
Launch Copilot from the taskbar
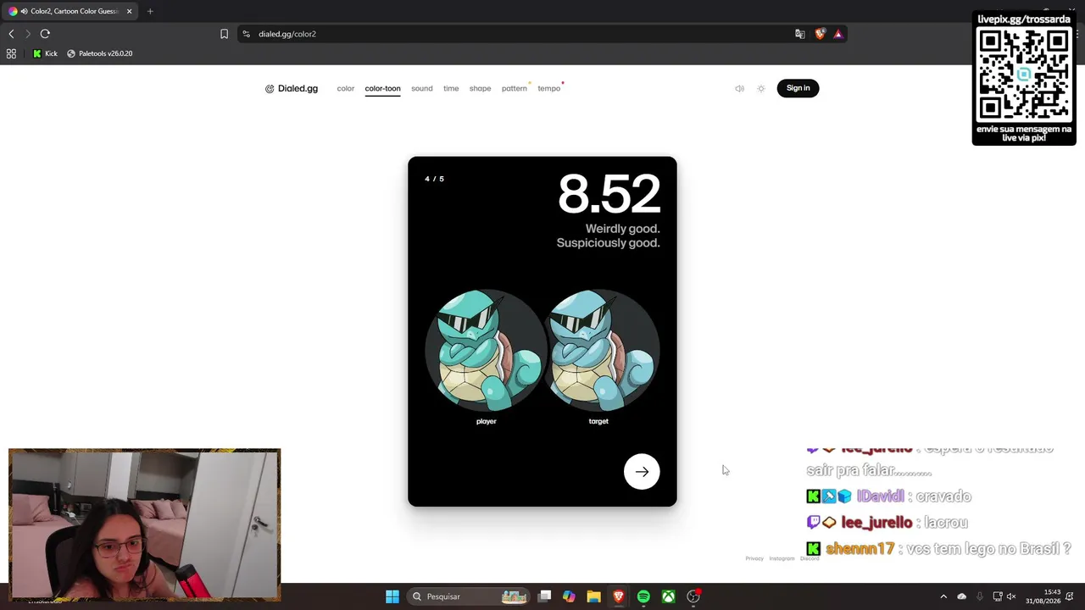tap(569, 596)
